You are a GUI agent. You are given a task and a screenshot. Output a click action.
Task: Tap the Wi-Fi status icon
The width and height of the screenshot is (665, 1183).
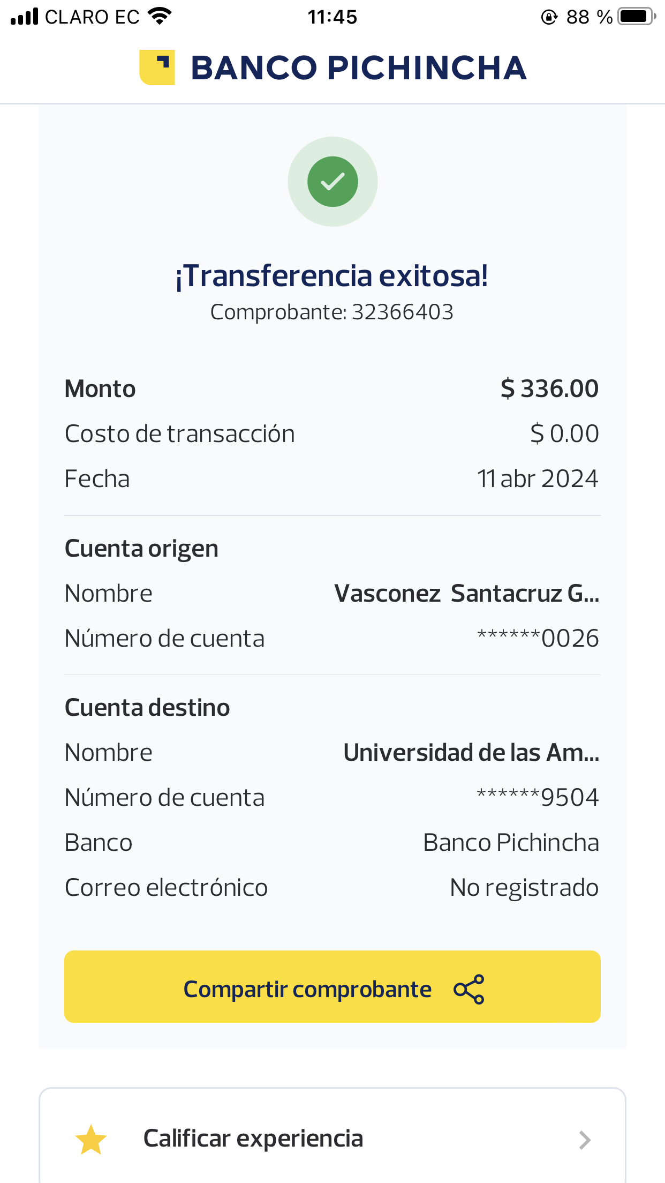pos(159,17)
